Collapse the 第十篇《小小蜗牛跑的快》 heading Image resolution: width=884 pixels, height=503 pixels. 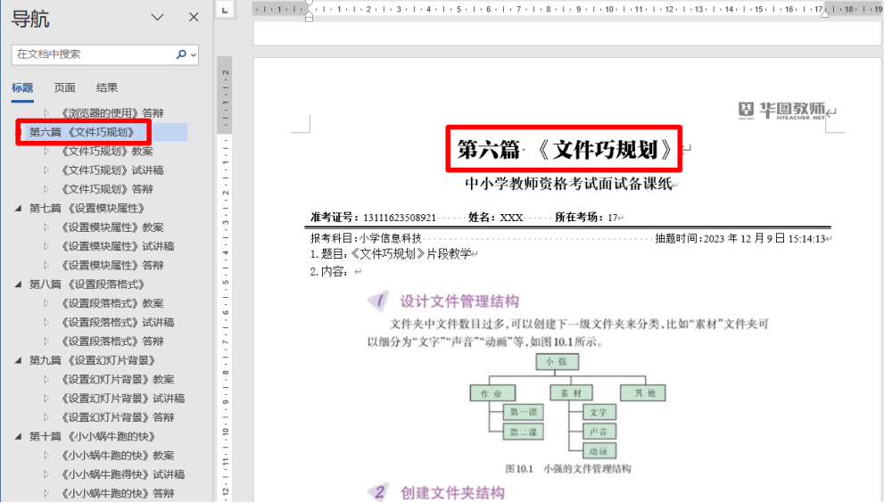[19, 437]
